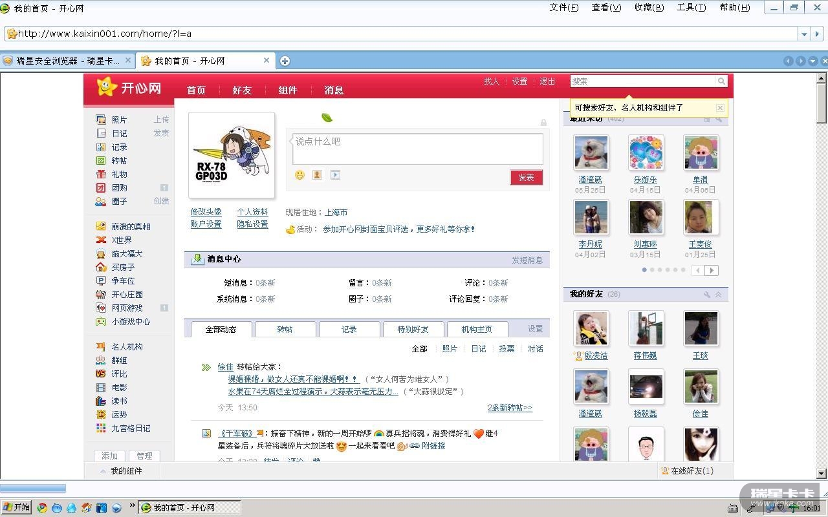Open the 工具(T) menu
Image resolution: width=828 pixels, height=517 pixels.
point(691,8)
